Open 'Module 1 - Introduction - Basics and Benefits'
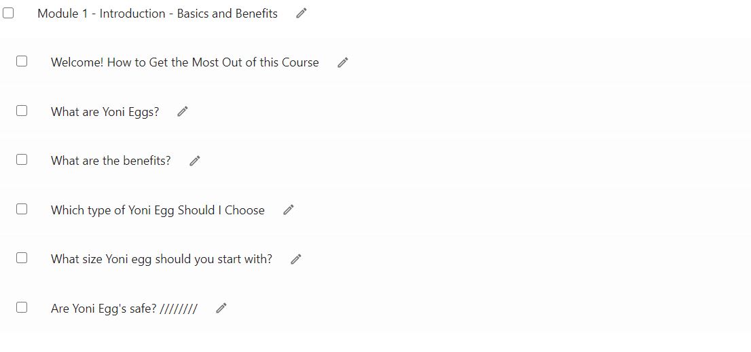Screen dimensions: 751x352 (x=158, y=14)
